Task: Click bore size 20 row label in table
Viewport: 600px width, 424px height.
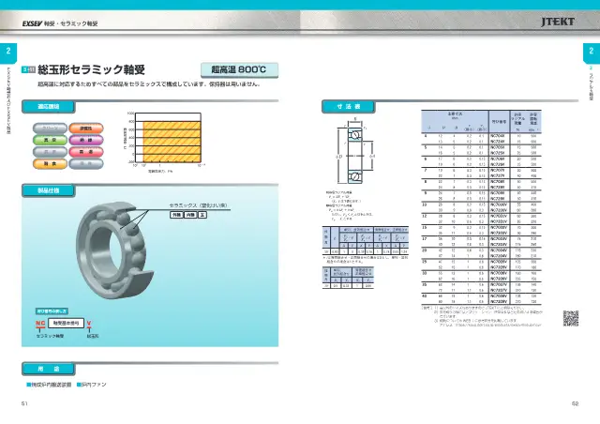Action: 424,250
